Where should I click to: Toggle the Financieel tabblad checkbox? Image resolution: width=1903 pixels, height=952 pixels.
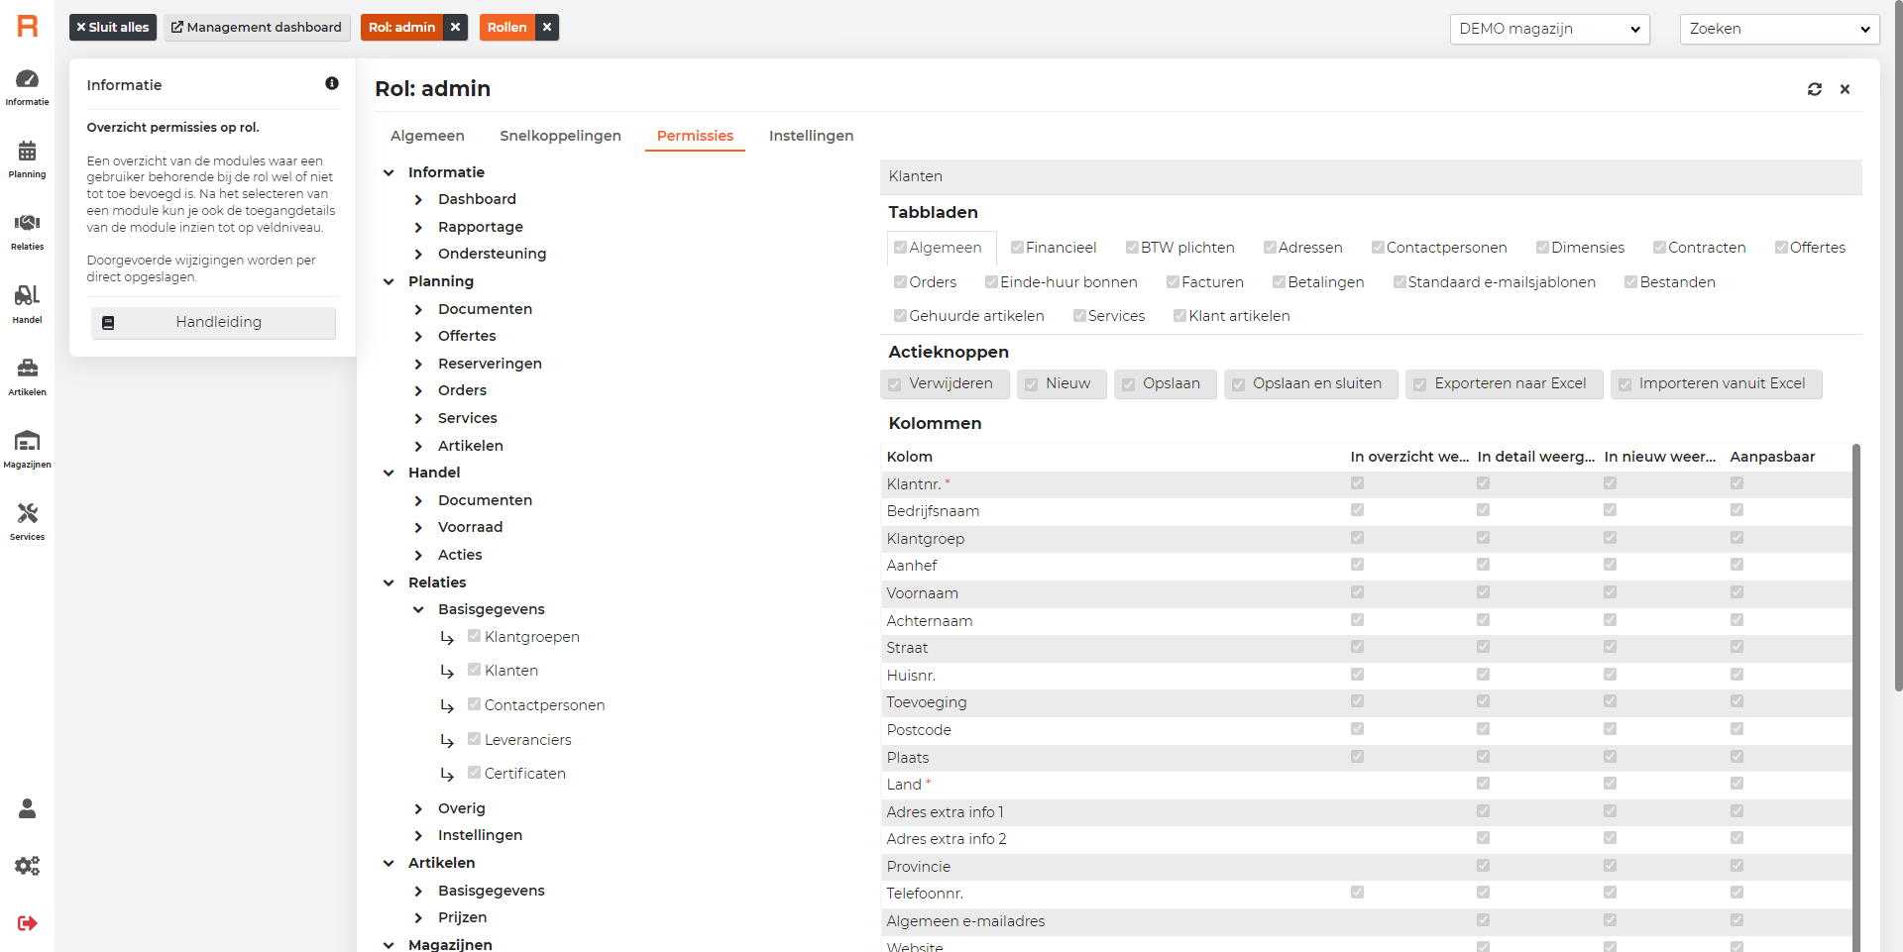(x=1017, y=248)
